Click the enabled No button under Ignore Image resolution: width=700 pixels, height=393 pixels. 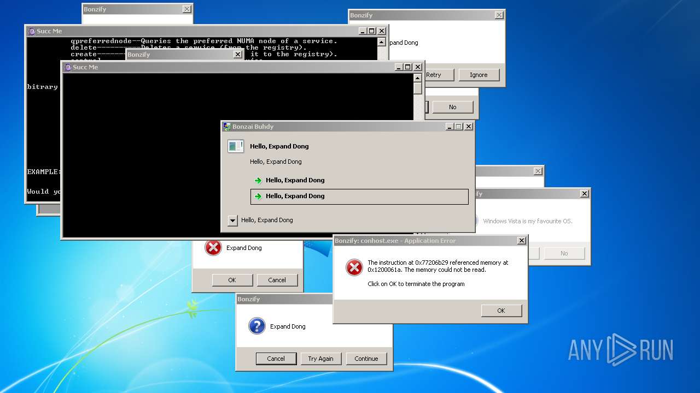tap(453, 107)
